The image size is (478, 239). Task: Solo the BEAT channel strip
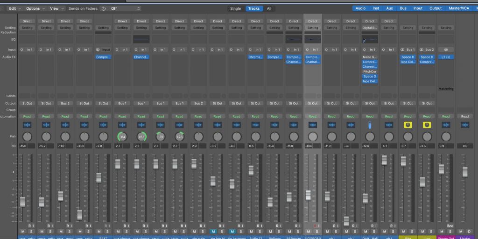pyautogui.click(x=107, y=232)
